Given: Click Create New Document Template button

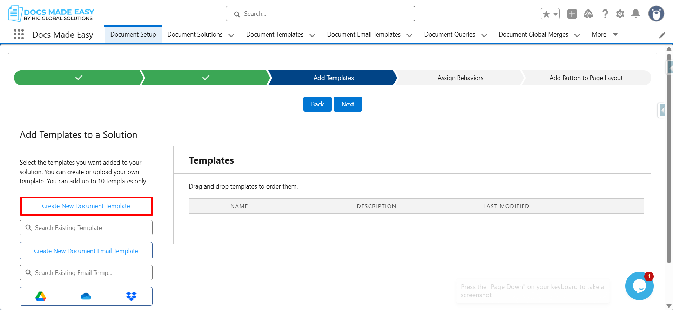Looking at the screenshot, I should pyautogui.click(x=86, y=206).
